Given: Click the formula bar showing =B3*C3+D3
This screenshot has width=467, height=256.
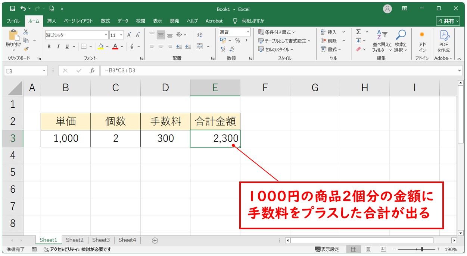Looking at the screenshot, I should (281, 70).
